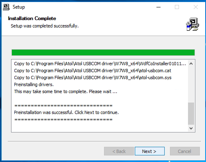Select the 'This may take some time' log line
This screenshot has height=162, width=206.
[66, 91]
